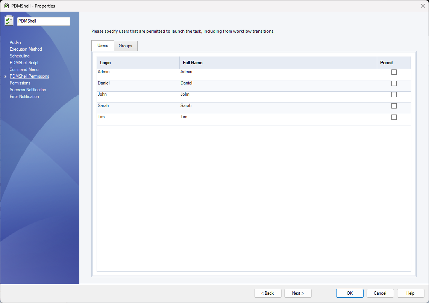429x303 pixels.
Task: Sort by Login column header
Action: (x=138, y=63)
